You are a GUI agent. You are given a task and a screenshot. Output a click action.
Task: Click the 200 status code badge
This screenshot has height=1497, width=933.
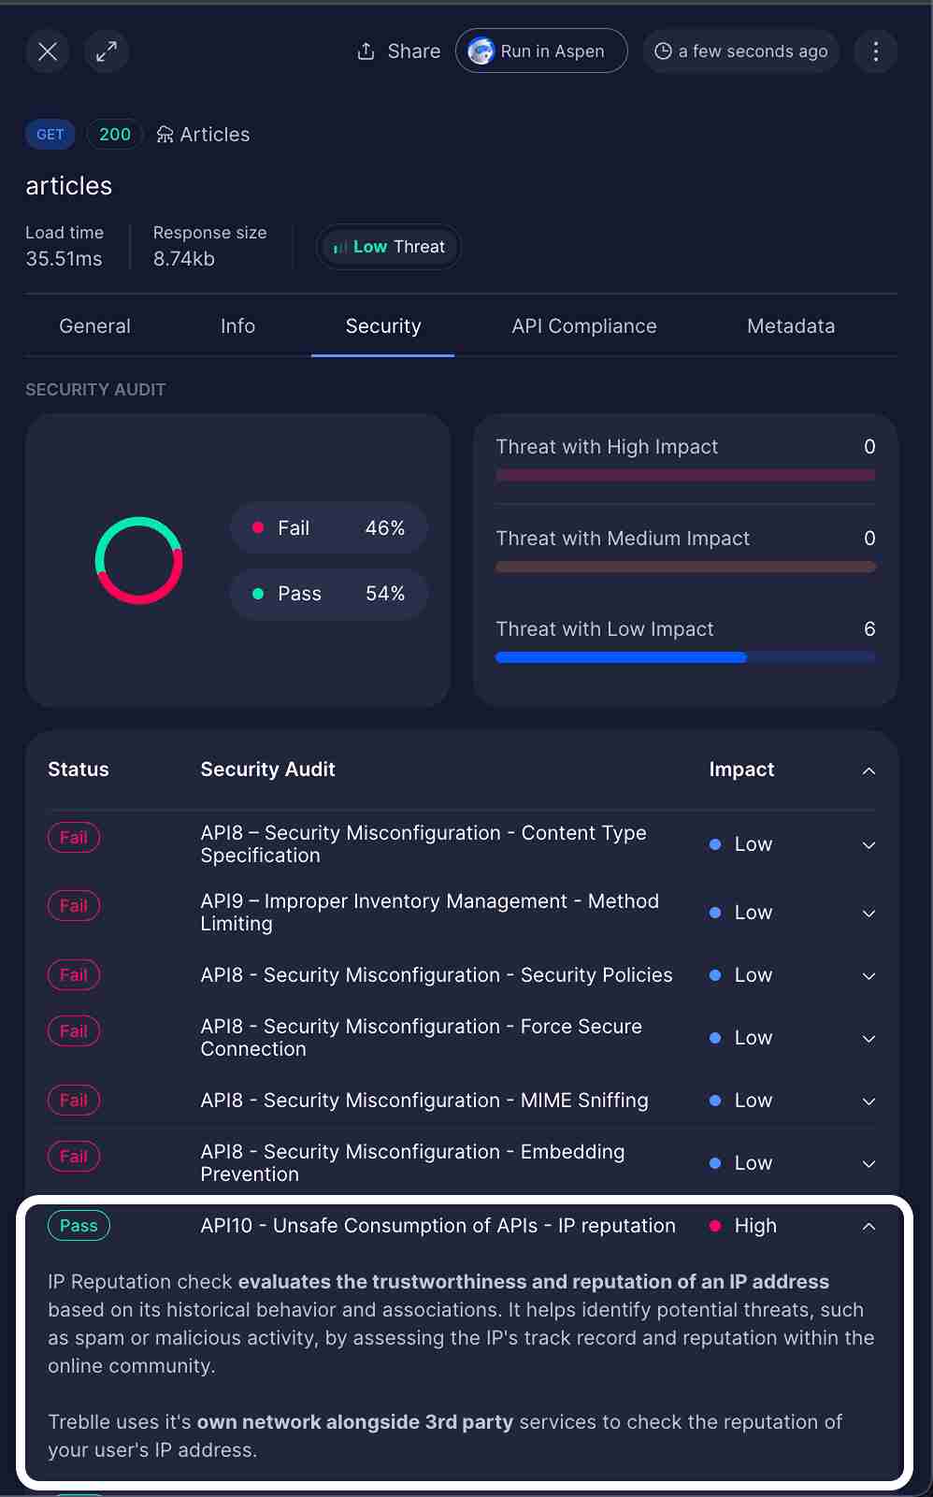pyautogui.click(x=115, y=135)
